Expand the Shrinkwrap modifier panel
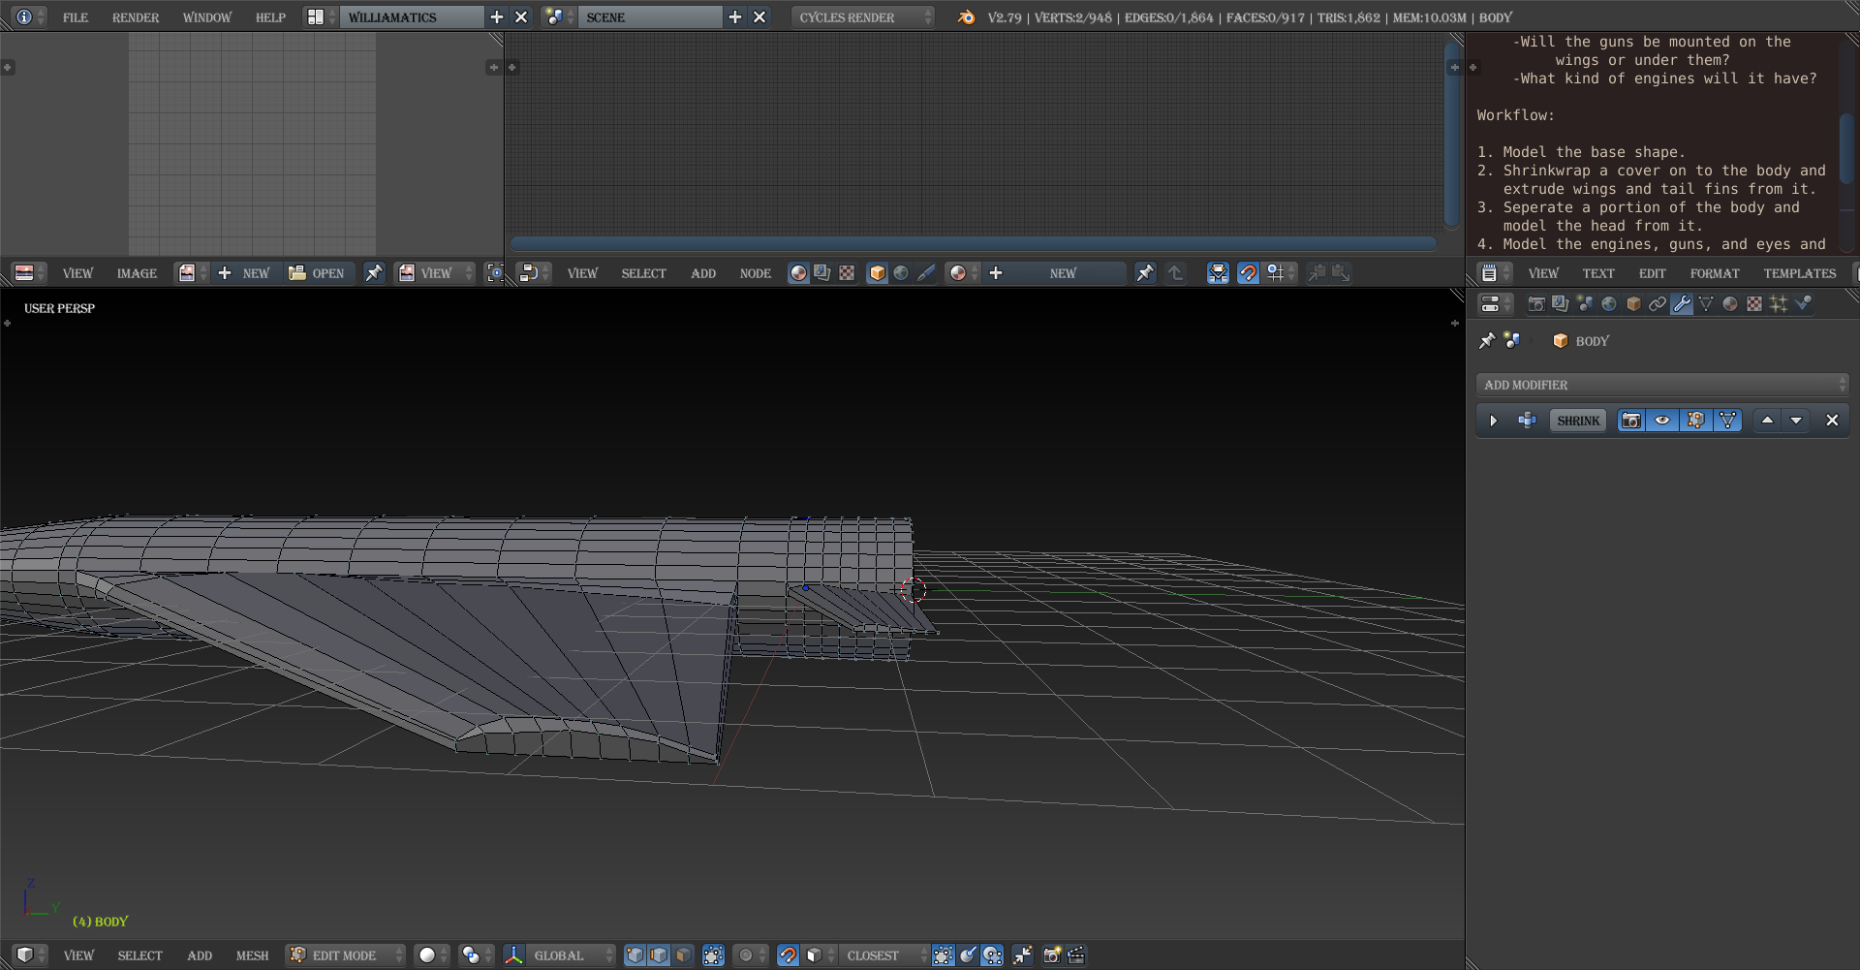This screenshot has width=1860, height=970. click(x=1493, y=421)
